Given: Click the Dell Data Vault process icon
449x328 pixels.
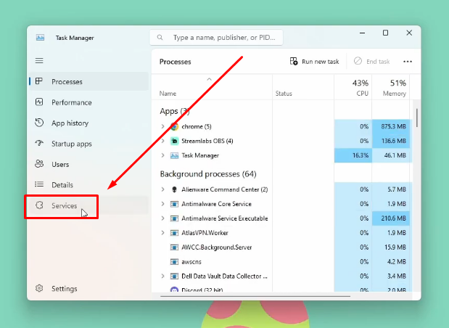Looking at the screenshot, I should 174,276.
